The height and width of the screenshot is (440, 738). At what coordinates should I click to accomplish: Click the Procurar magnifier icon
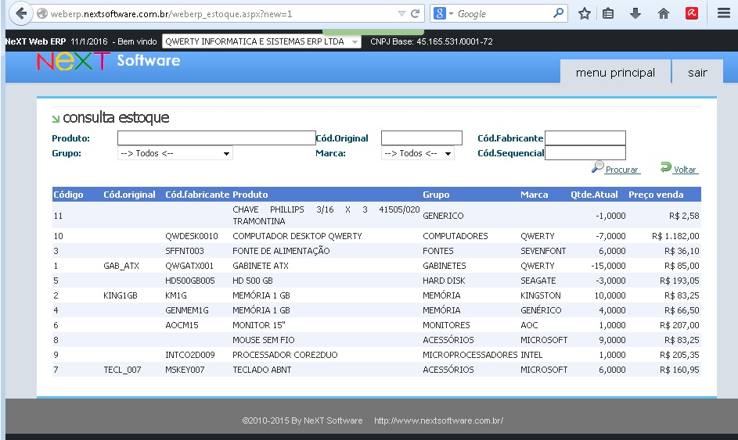pos(597,167)
